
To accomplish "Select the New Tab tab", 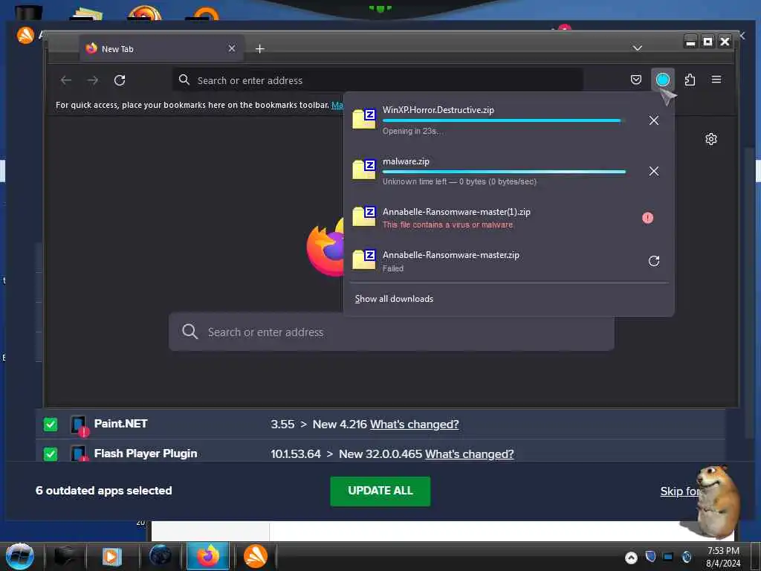I will 161,48.
